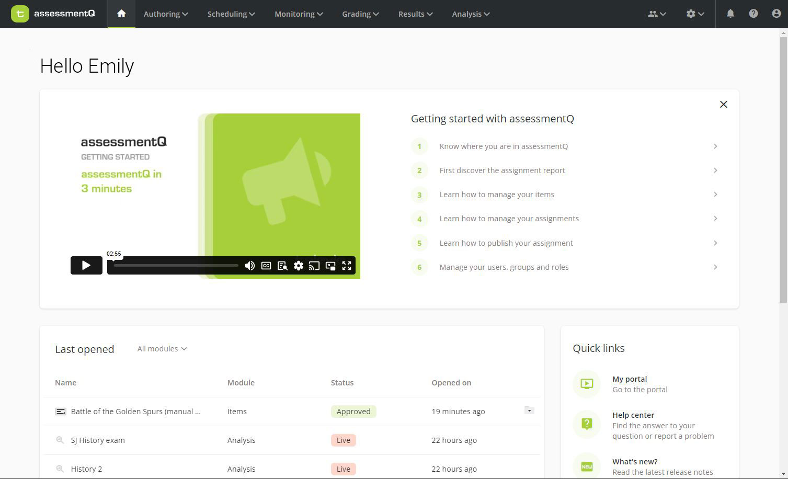Click the magnifier icon beside SJ History exam

(60, 440)
